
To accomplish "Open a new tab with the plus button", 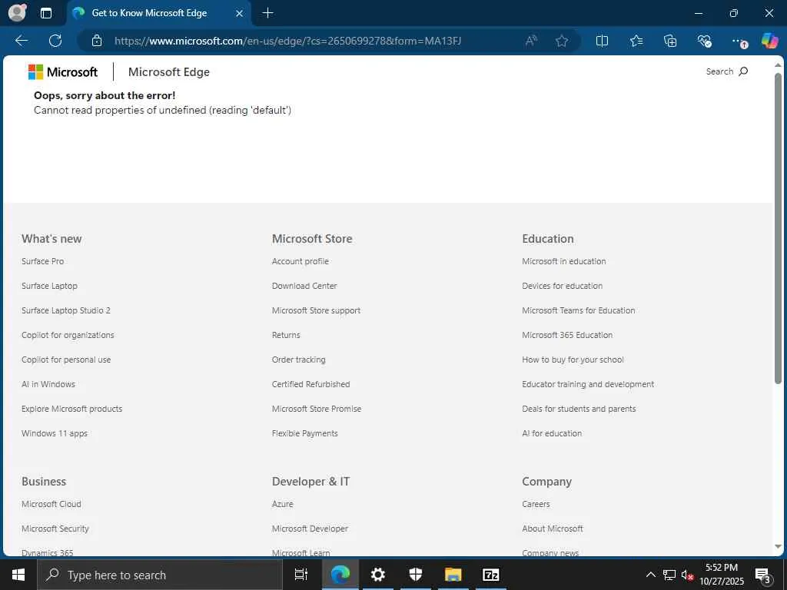I will 268,13.
